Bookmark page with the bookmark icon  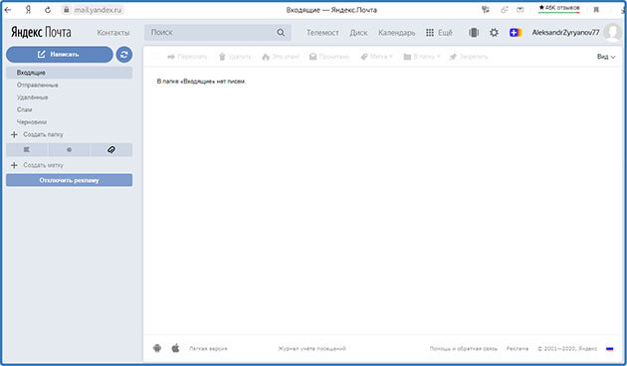pyautogui.click(x=596, y=10)
